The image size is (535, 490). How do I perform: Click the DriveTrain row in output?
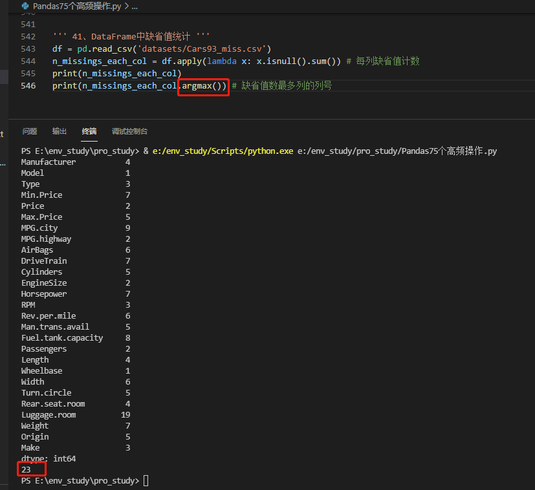[x=76, y=261]
